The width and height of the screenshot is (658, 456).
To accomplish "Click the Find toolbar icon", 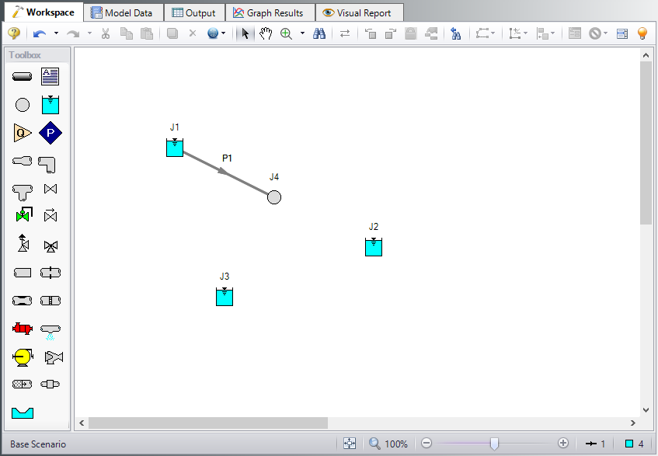I will (319, 34).
